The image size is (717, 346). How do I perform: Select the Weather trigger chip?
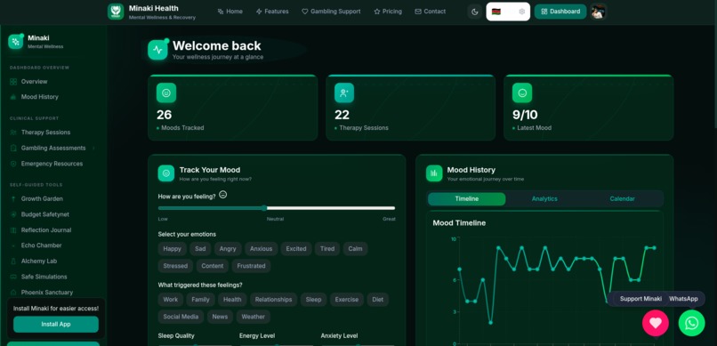point(254,317)
